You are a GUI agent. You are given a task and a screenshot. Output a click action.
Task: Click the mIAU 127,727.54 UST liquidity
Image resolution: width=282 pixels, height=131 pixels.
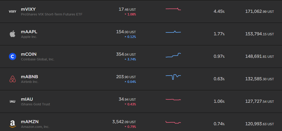260,101
